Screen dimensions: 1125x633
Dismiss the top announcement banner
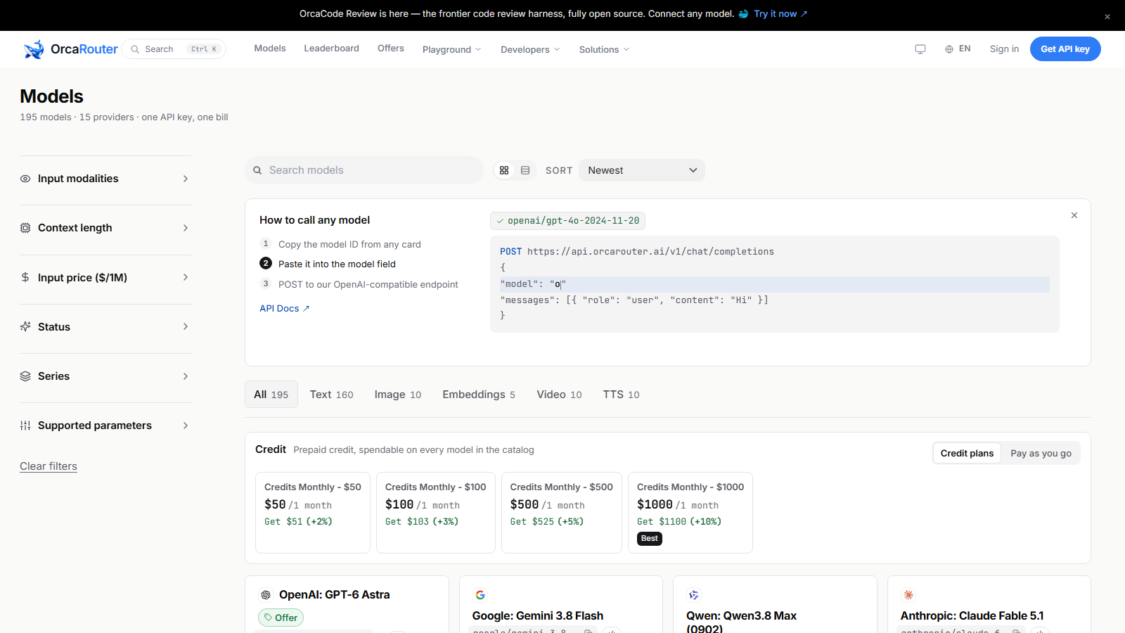pyautogui.click(x=1107, y=16)
